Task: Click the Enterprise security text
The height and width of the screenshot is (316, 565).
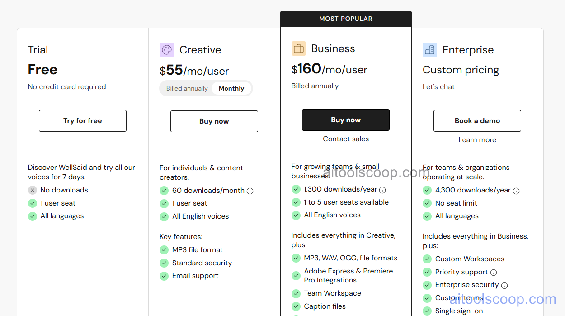Action: [x=467, y=285]
